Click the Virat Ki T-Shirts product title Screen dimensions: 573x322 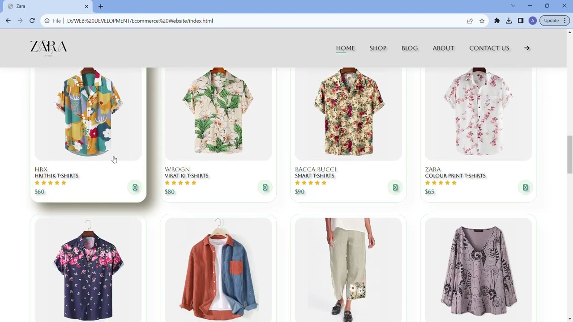point(187,176)
